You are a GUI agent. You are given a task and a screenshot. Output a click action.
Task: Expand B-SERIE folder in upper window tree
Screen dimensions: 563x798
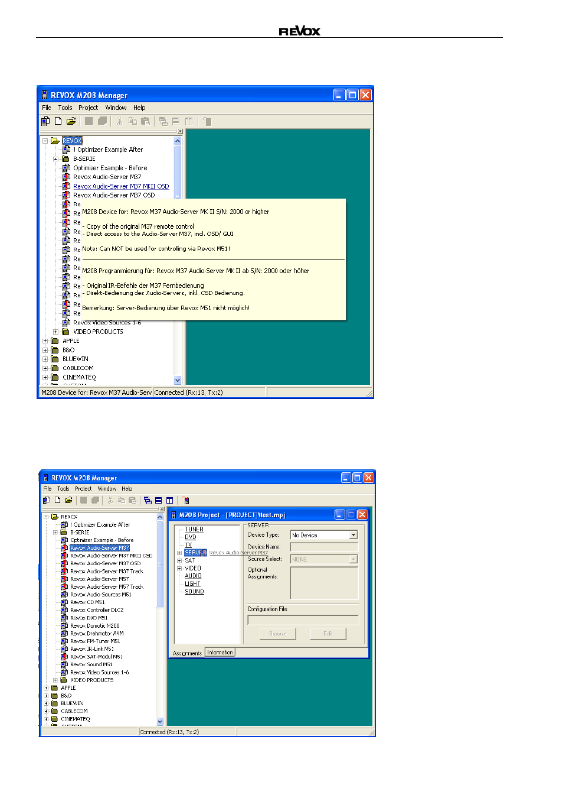56,159
